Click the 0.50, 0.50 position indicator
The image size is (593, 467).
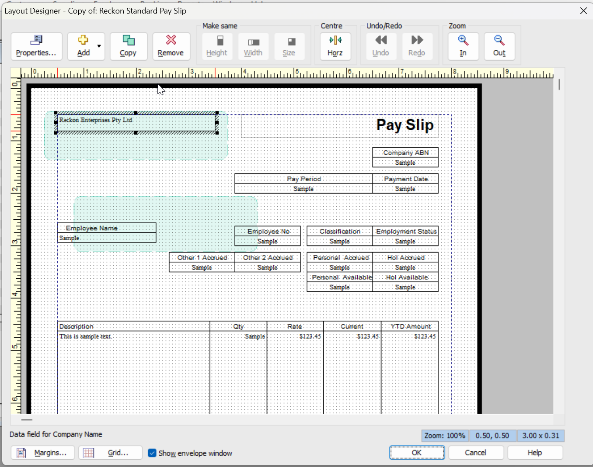coord(492,436)
